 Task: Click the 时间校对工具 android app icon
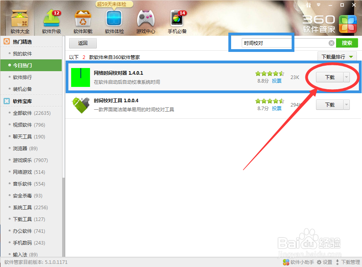[81, 105]
